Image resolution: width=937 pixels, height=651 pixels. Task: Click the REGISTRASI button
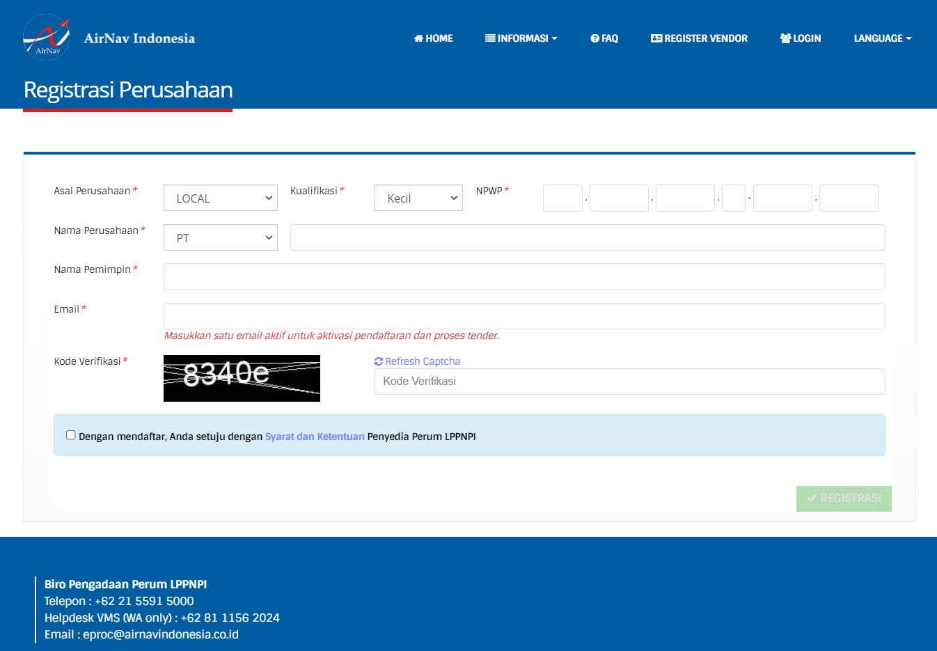click(x=844, y=499)
